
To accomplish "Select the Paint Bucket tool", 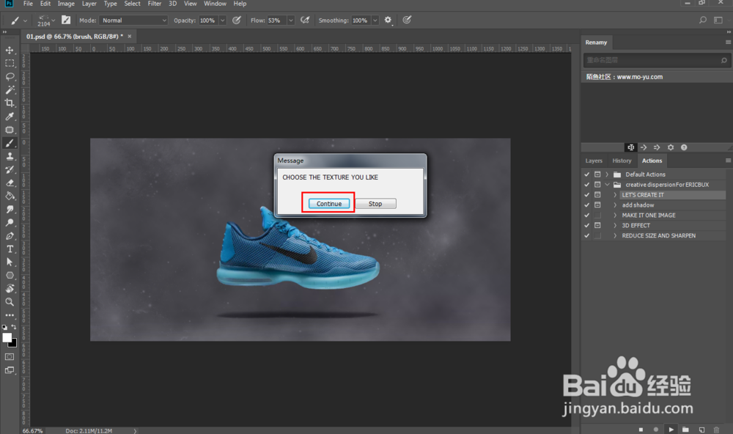I will click(10, 196).
